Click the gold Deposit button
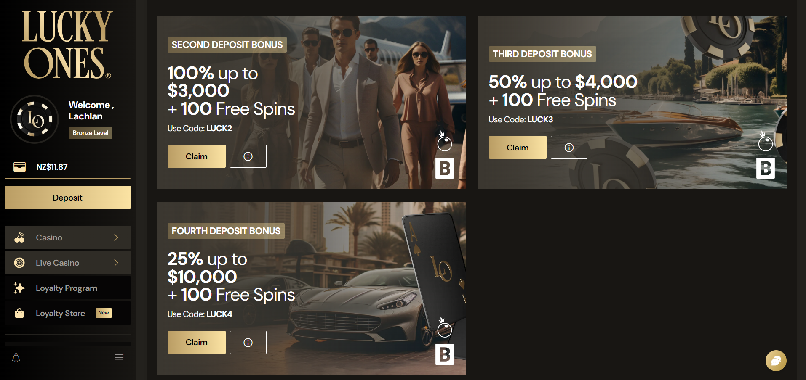The image size is (806, 380). (68, 198)
